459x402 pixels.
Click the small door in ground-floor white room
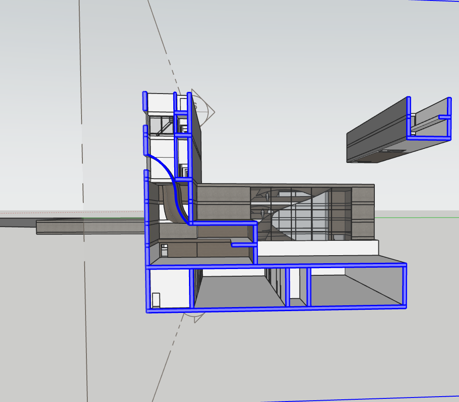click(156, 300)
